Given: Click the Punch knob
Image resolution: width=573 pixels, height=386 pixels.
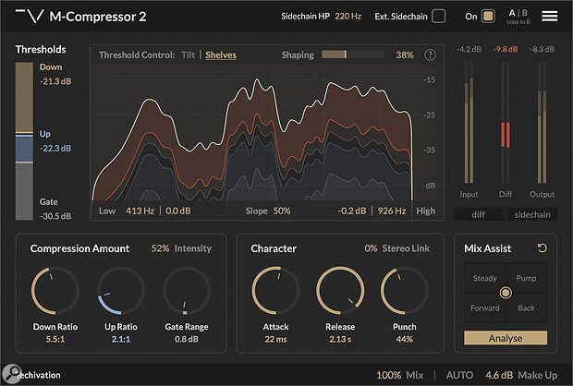Looking at the screenshot, I should [405, 291].
